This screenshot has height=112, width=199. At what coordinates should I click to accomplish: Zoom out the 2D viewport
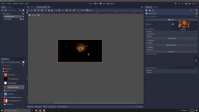tap(30, 15)
